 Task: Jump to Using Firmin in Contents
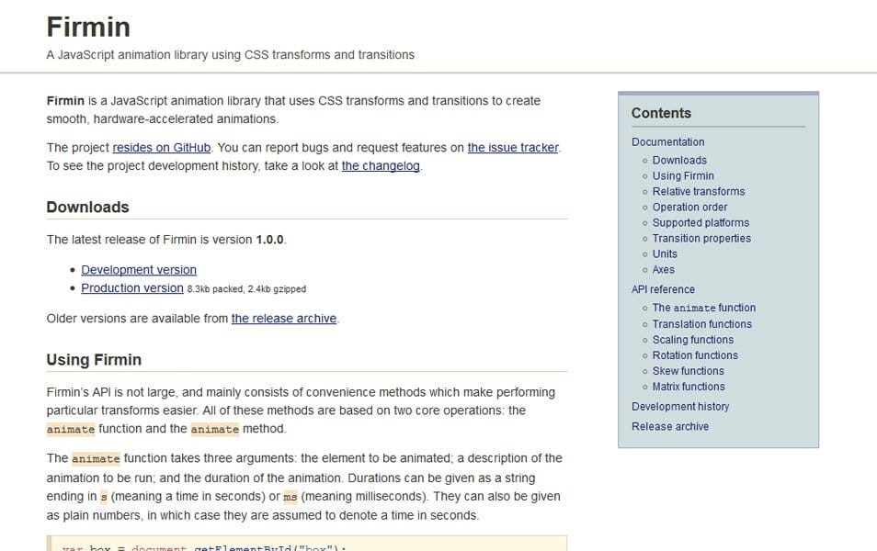point(683,176)
